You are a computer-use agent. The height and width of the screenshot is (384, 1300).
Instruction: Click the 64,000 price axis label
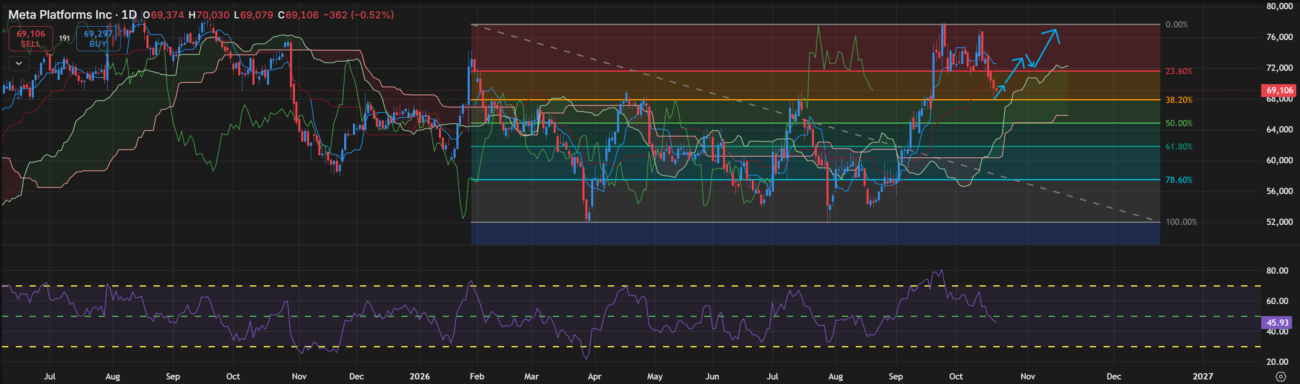(x=1279, y=130)
